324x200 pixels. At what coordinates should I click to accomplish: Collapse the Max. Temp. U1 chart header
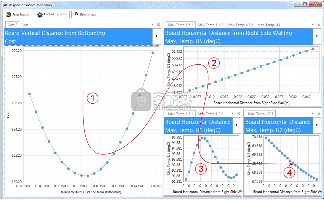tap(237, 125)
